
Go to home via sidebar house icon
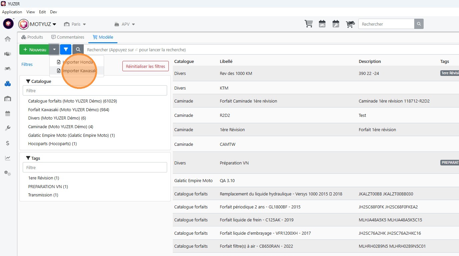(x=8, y=39)
